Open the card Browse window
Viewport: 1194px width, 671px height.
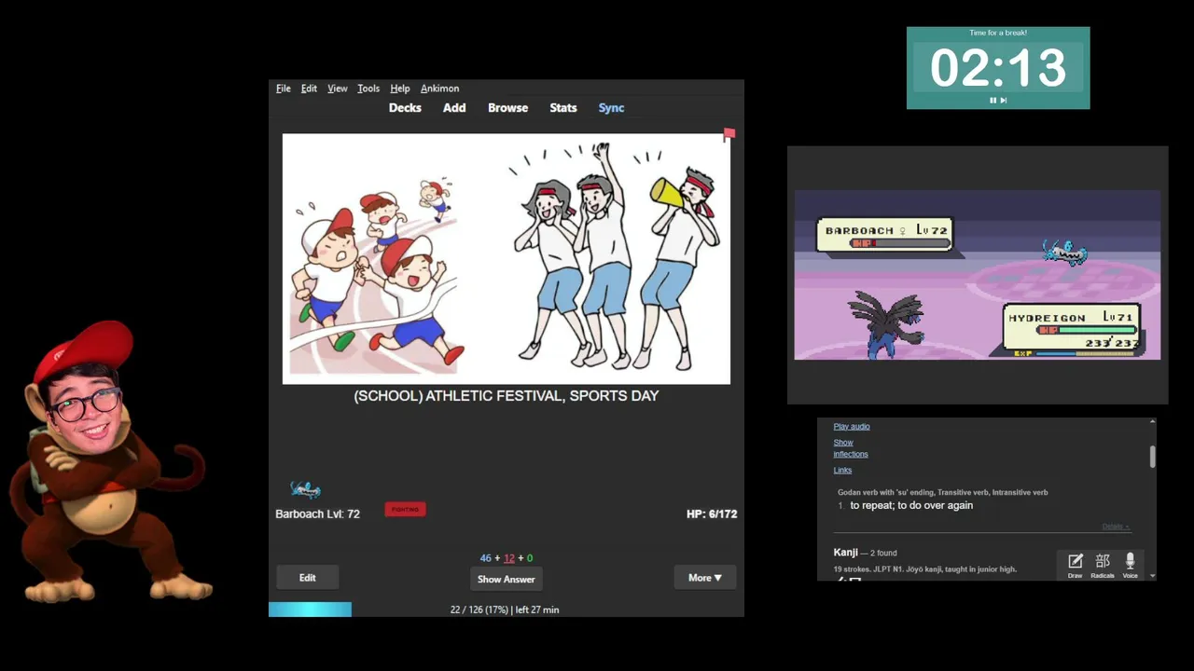507,108
